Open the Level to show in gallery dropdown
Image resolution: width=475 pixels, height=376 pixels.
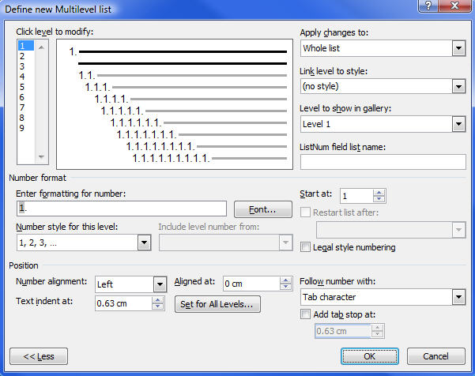pyautogui.click(x=458, y=124)
